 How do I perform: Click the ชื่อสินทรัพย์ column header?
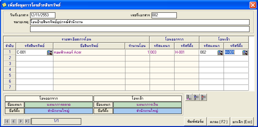[x=89, y=46]
